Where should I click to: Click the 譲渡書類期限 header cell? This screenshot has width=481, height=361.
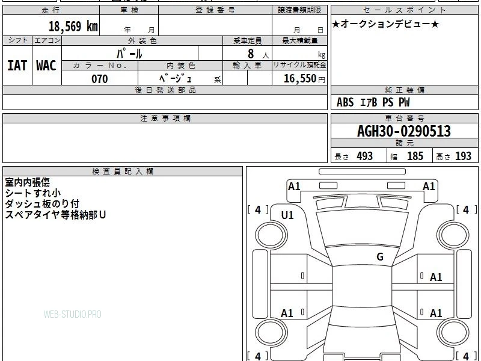point(299,10)
